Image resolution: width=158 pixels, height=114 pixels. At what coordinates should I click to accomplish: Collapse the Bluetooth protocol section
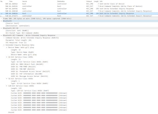pyautogui.click(x=1, y=21)
